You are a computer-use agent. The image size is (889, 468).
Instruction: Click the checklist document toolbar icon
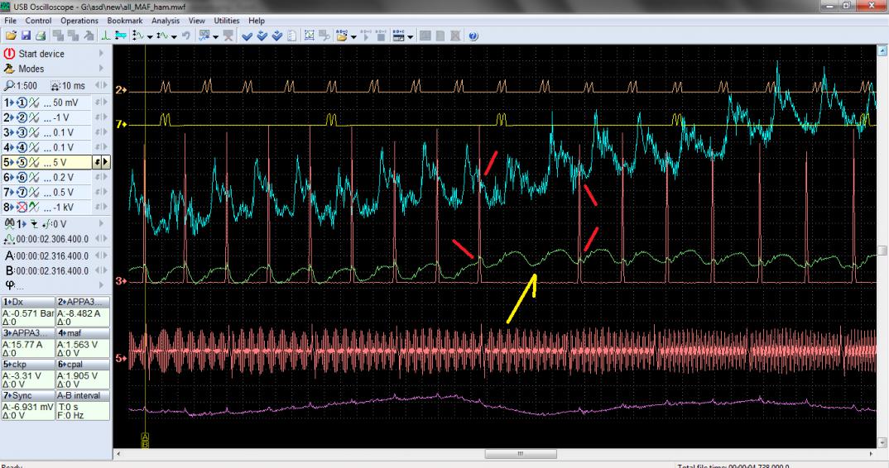(292, 36)
